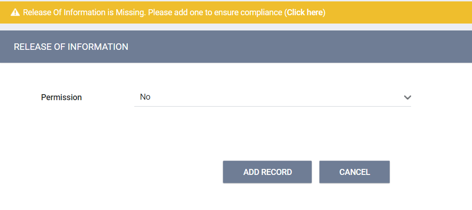Open the Permission combo box showing "No"

[272, 97]
